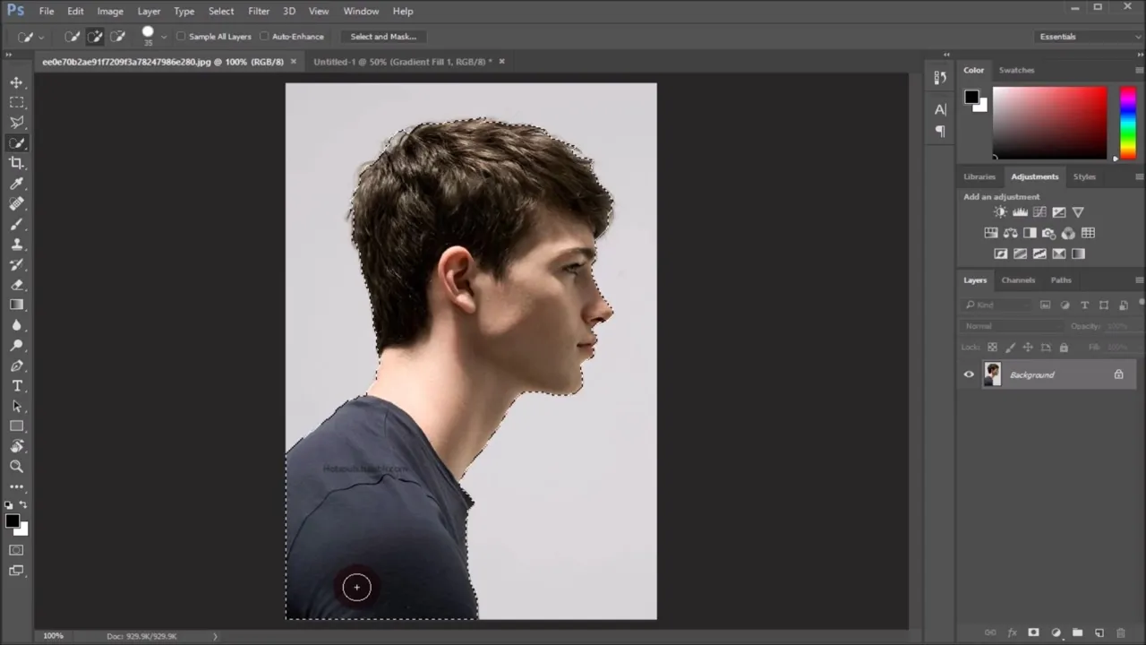Switch to Untitled-1 document tab
This screenshot has width=1146, height=645.
coord(402,62)
